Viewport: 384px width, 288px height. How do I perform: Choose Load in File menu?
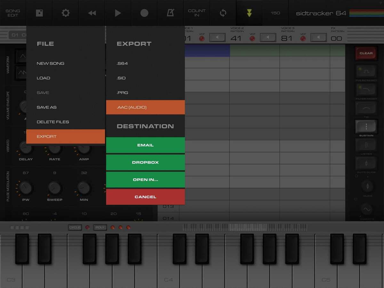[x=66, y=78]
